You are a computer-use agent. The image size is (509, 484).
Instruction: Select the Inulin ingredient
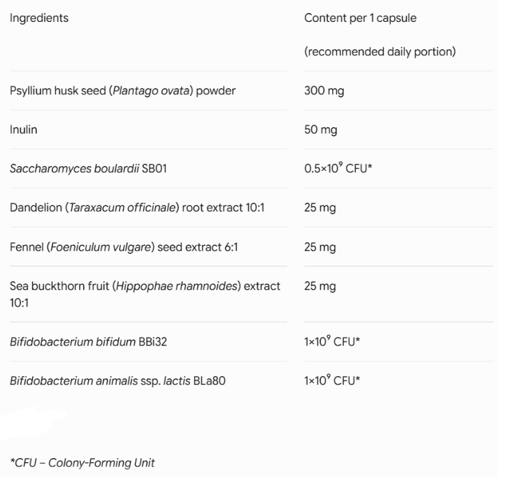click(x=23, y=130)
